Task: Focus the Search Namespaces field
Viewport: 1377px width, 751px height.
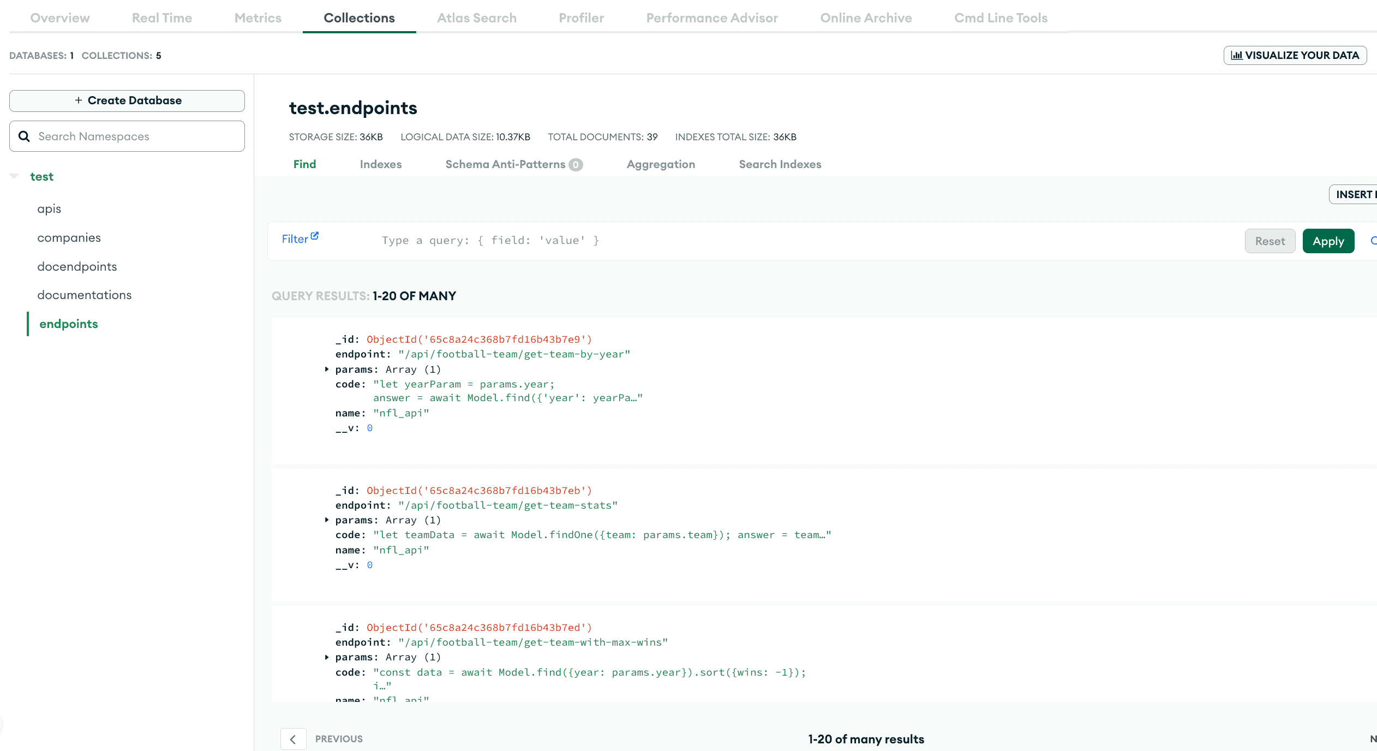Action: tap(136, 136)
